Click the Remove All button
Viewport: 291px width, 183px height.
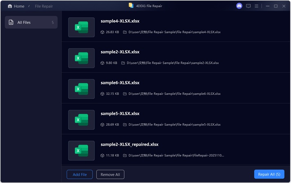(110, 174)
